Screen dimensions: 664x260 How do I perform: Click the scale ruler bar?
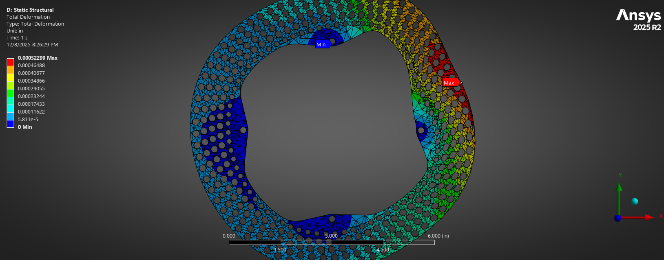332,243
